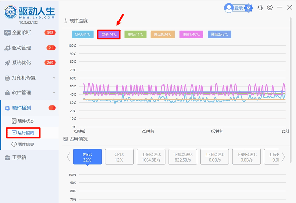Select the 内存: 32% usage card
296x203 pixels.
pyautogui.click(x=87, y=157)
